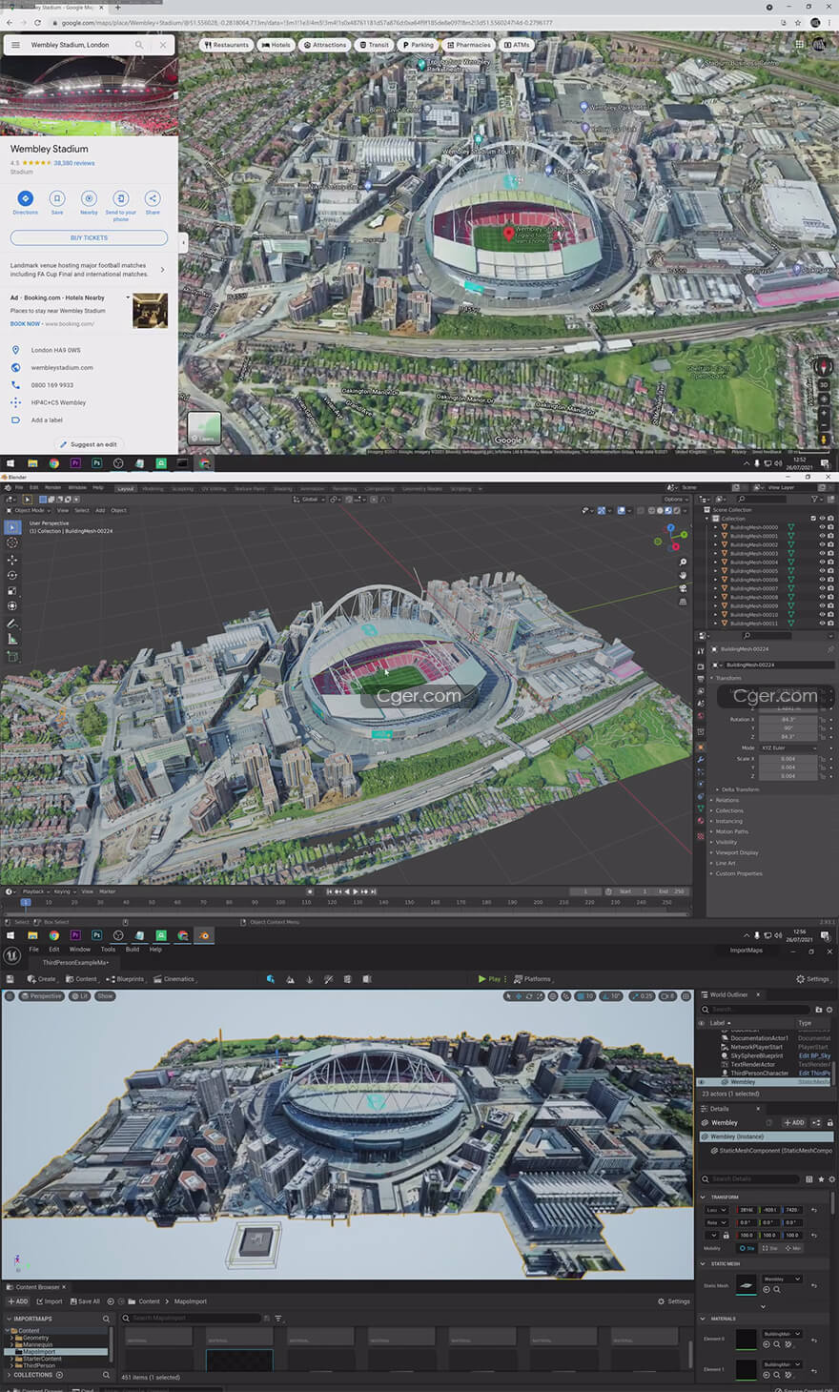Open the Layers thumbnail in Google Maps
839x1392 pixels.
(204, 428)
